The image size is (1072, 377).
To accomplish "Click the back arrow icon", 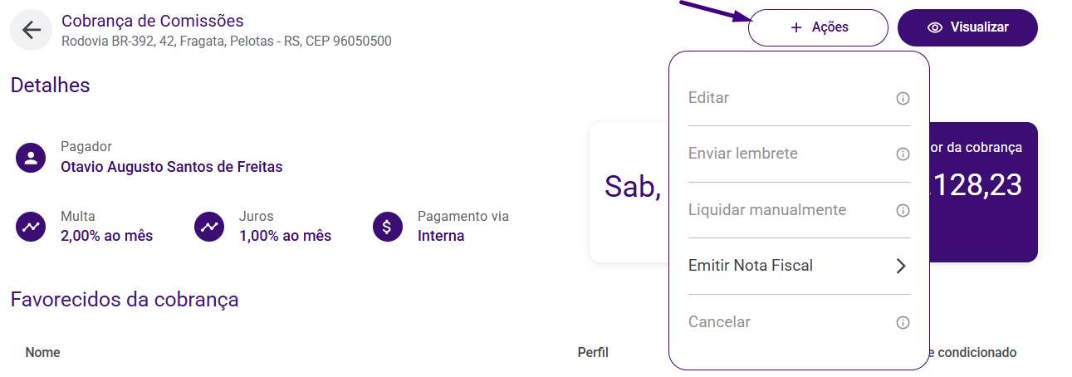I will tap(32, 31).
